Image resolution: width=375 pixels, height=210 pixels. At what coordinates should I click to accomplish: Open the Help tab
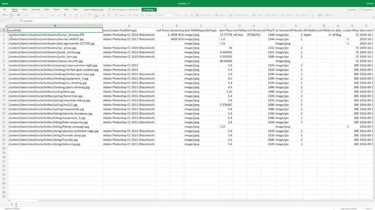(75, 9)
